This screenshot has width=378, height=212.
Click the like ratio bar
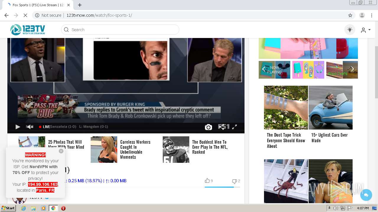[222, 187]
